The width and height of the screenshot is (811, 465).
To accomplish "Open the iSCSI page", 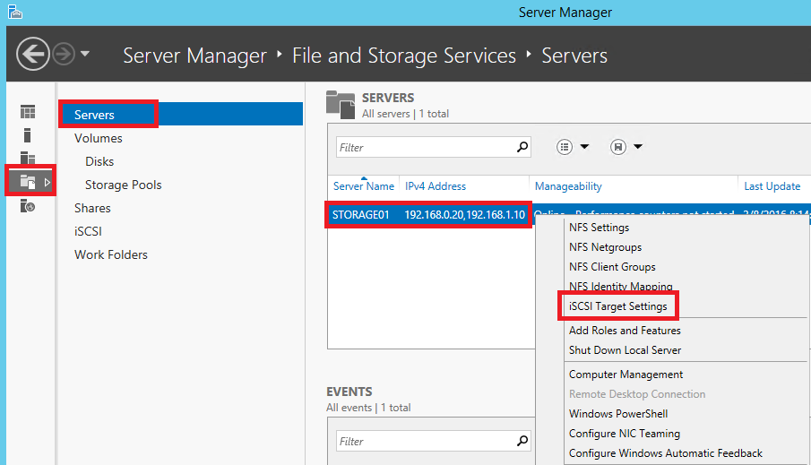I will coord(88,231).
